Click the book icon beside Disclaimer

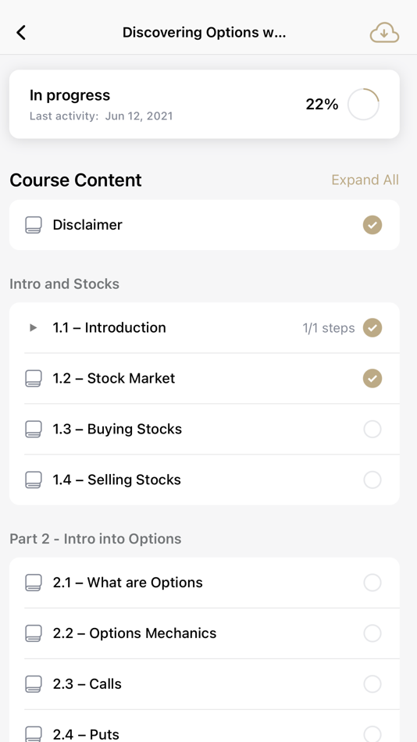(x=33, y=225)
